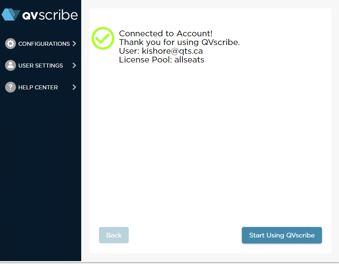Expand the User Settings chevron arrow
339x264 pixels.
point(75,65)
